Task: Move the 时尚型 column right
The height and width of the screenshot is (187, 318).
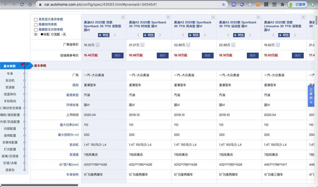Action: (160, 35)
